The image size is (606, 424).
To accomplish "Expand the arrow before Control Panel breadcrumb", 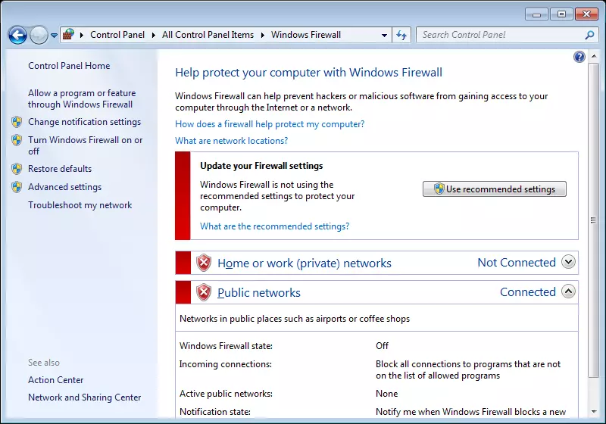I will [x=82, y=35].
